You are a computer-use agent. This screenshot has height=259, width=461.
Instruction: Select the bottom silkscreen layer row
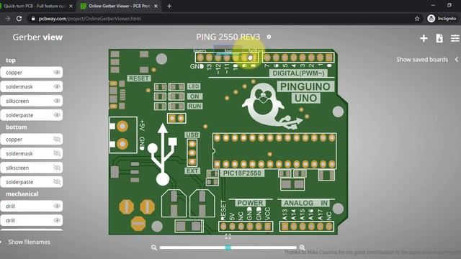(32, 168)
